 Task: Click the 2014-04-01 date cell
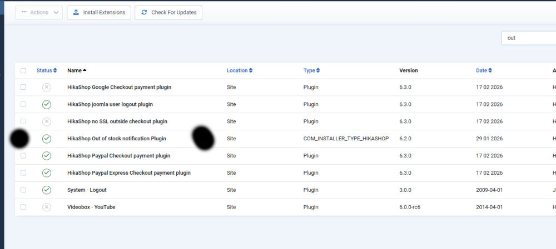click(489, 207)
